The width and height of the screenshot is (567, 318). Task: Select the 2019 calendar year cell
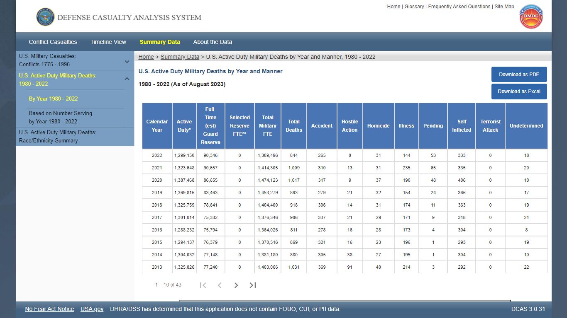click(157, 193)
